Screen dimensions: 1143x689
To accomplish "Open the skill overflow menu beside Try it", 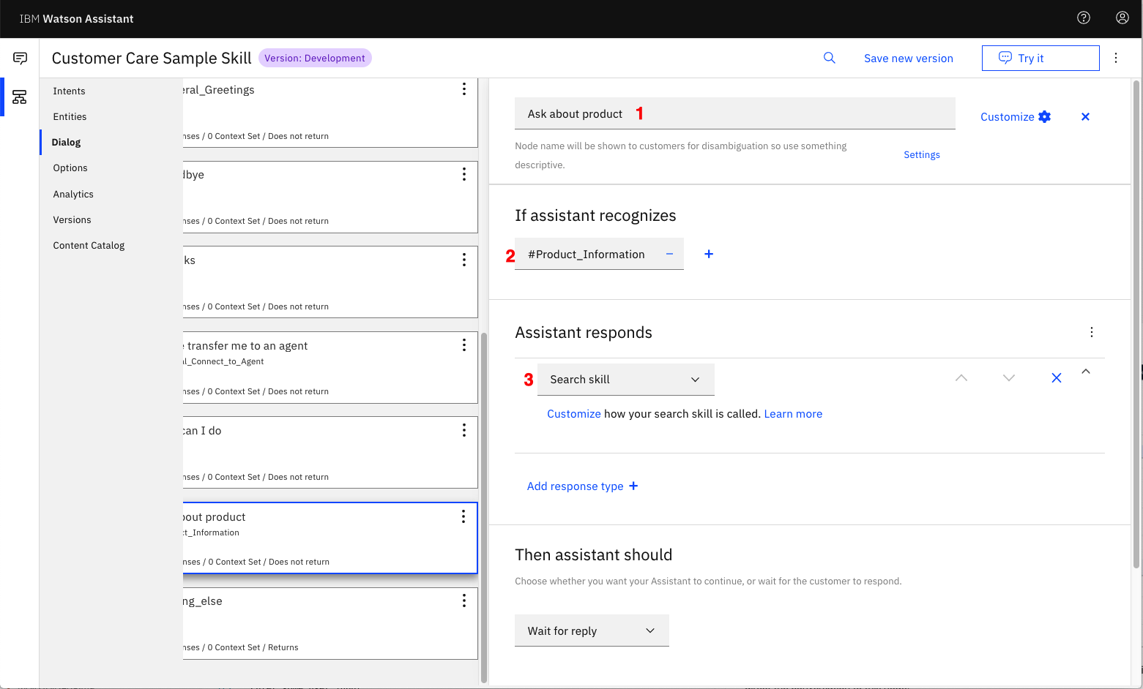I will point(1116,58).
